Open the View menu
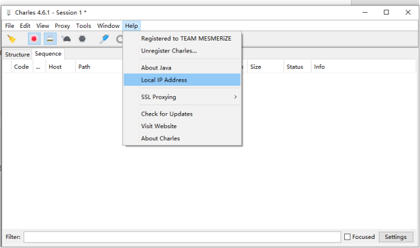Screen dimensions: 420x248 (42, 26)
